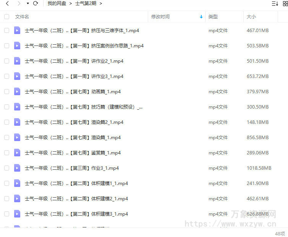Select file name 【第七周】技巧篇（建模和预设）
288x237 pixels.
tap(84, 107)
